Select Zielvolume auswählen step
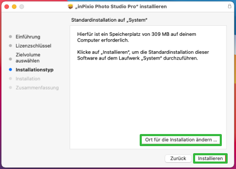Screen dimensions: 236x169 [28, 58]
